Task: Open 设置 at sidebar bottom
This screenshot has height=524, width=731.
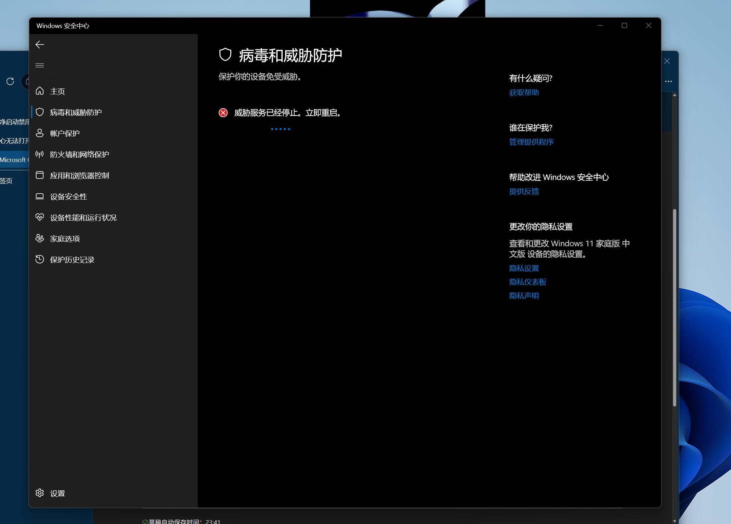Action: coord(113,493)
